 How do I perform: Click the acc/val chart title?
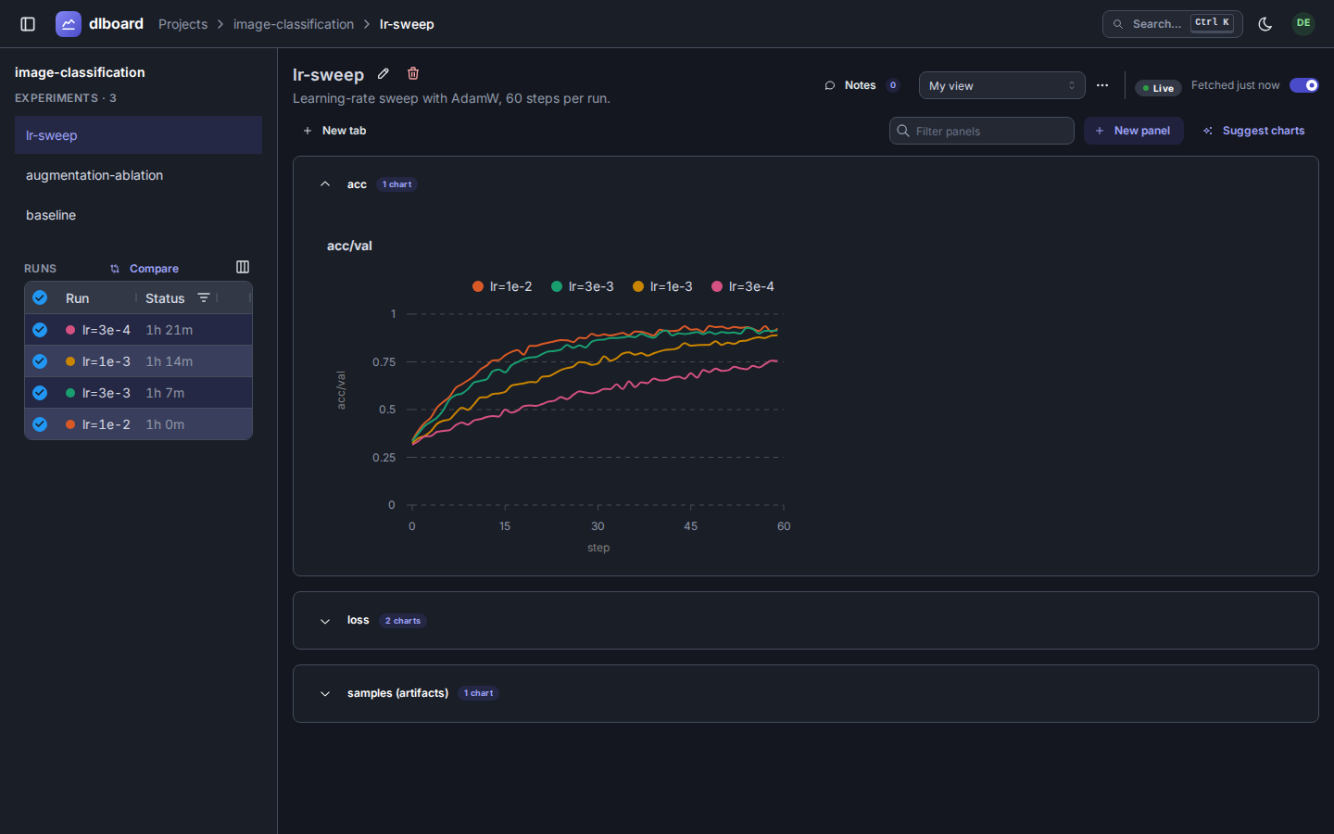[x=349, y=246]
